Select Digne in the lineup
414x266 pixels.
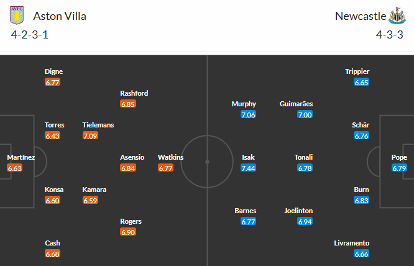point(53,71)
